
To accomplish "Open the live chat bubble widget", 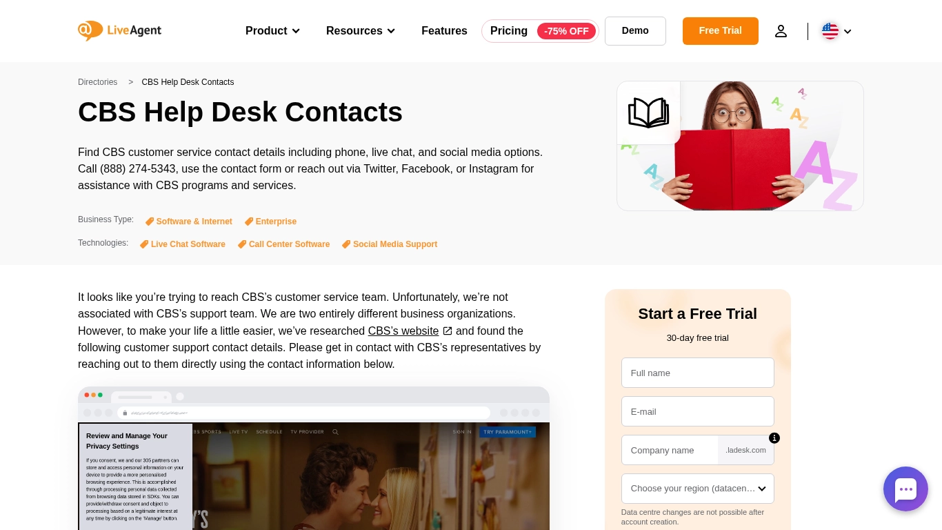I will [905, 489].
